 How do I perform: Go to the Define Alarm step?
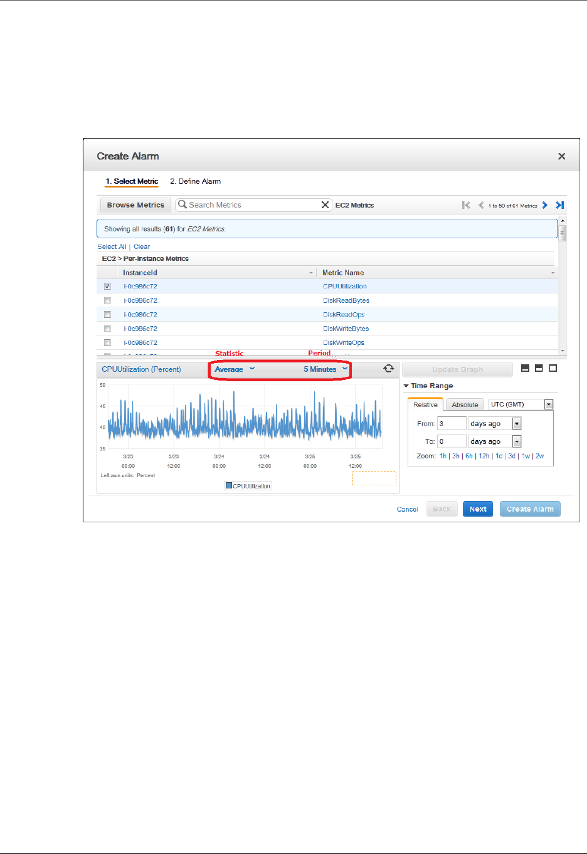click(195, 181)
